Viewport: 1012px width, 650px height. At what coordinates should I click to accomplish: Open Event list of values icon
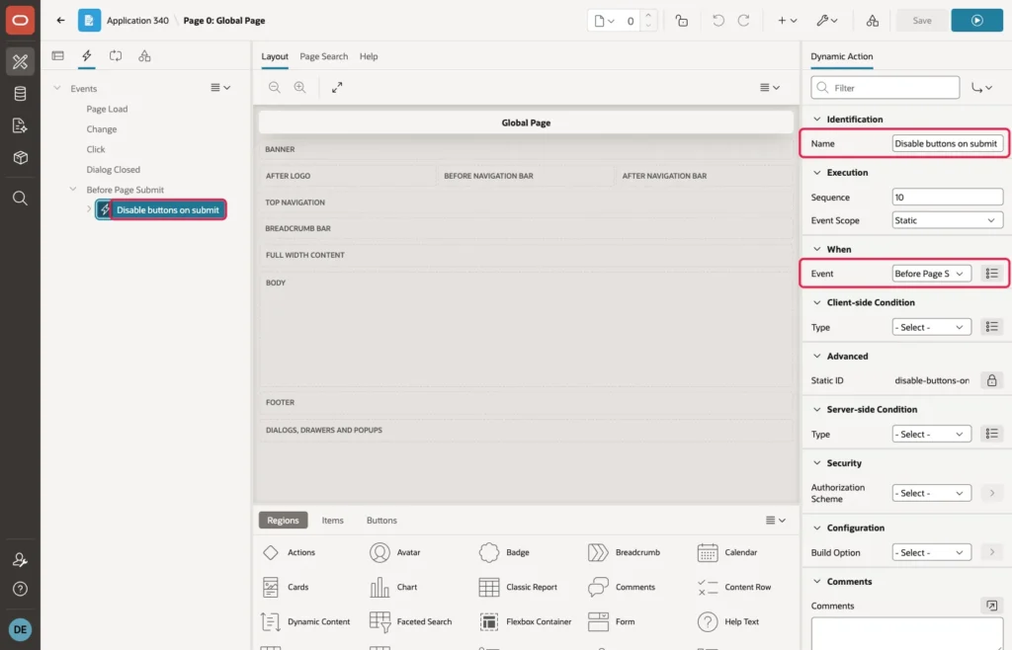click(x=991, y=274)
